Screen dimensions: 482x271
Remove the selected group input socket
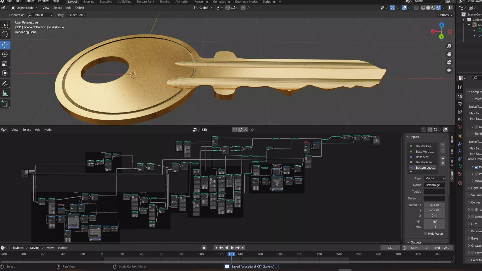[x=443, y=150]
